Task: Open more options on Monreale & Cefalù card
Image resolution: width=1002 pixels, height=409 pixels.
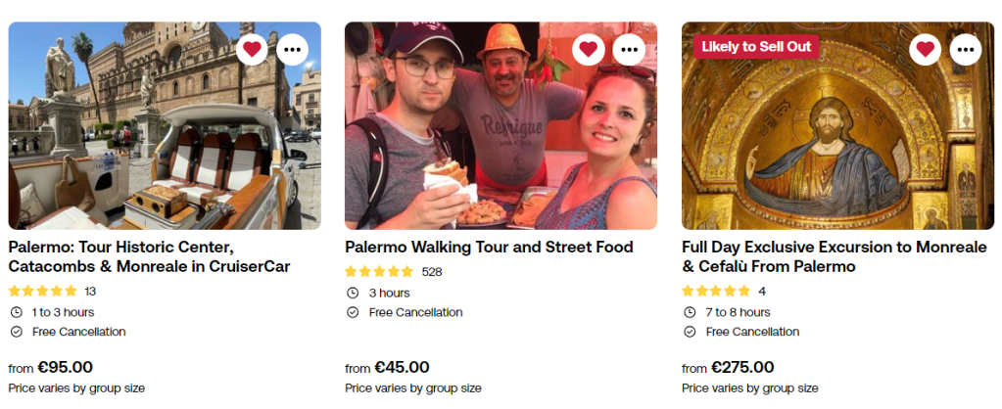Action: pyautogui.click(x=966, y=48)
